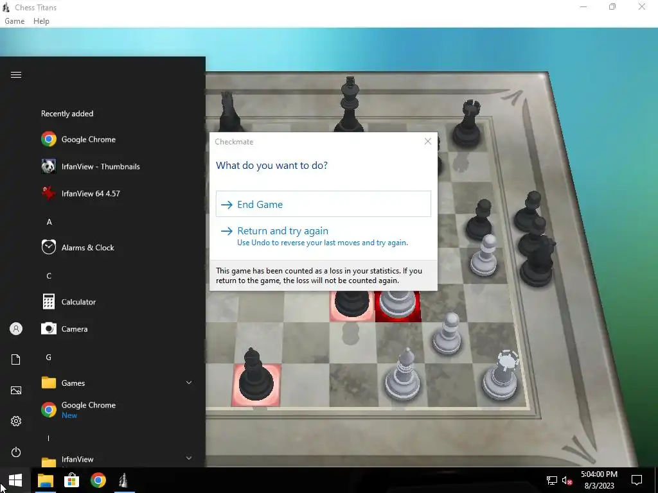Choose Return and try again option

click(x=323, y=236)
